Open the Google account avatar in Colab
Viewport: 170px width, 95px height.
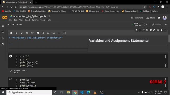[165, 18]
